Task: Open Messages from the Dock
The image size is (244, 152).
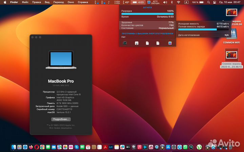Action: pyautogui.click(x=48, y=147)
